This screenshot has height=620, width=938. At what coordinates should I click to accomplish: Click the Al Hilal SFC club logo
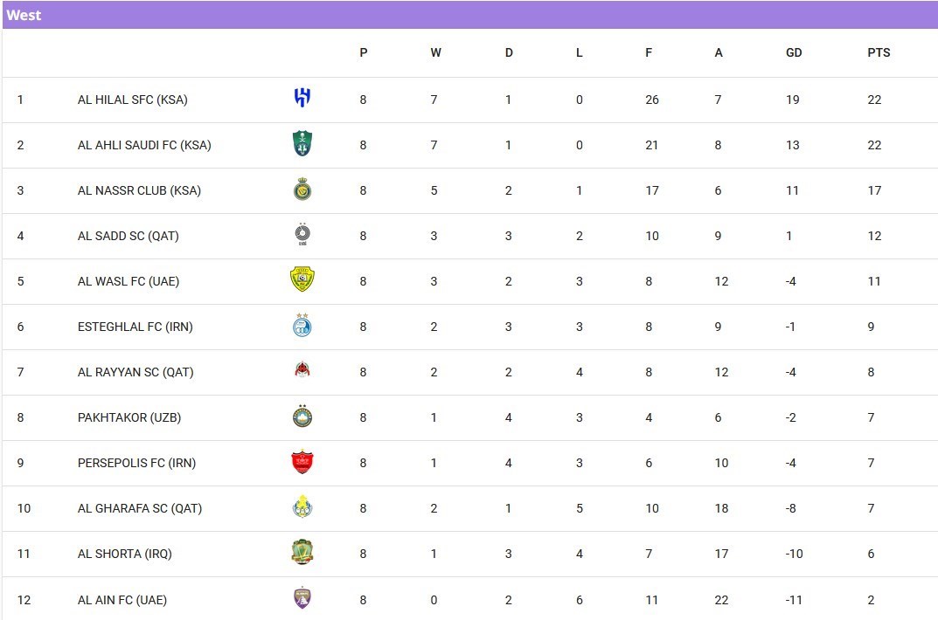pos(302,99)
